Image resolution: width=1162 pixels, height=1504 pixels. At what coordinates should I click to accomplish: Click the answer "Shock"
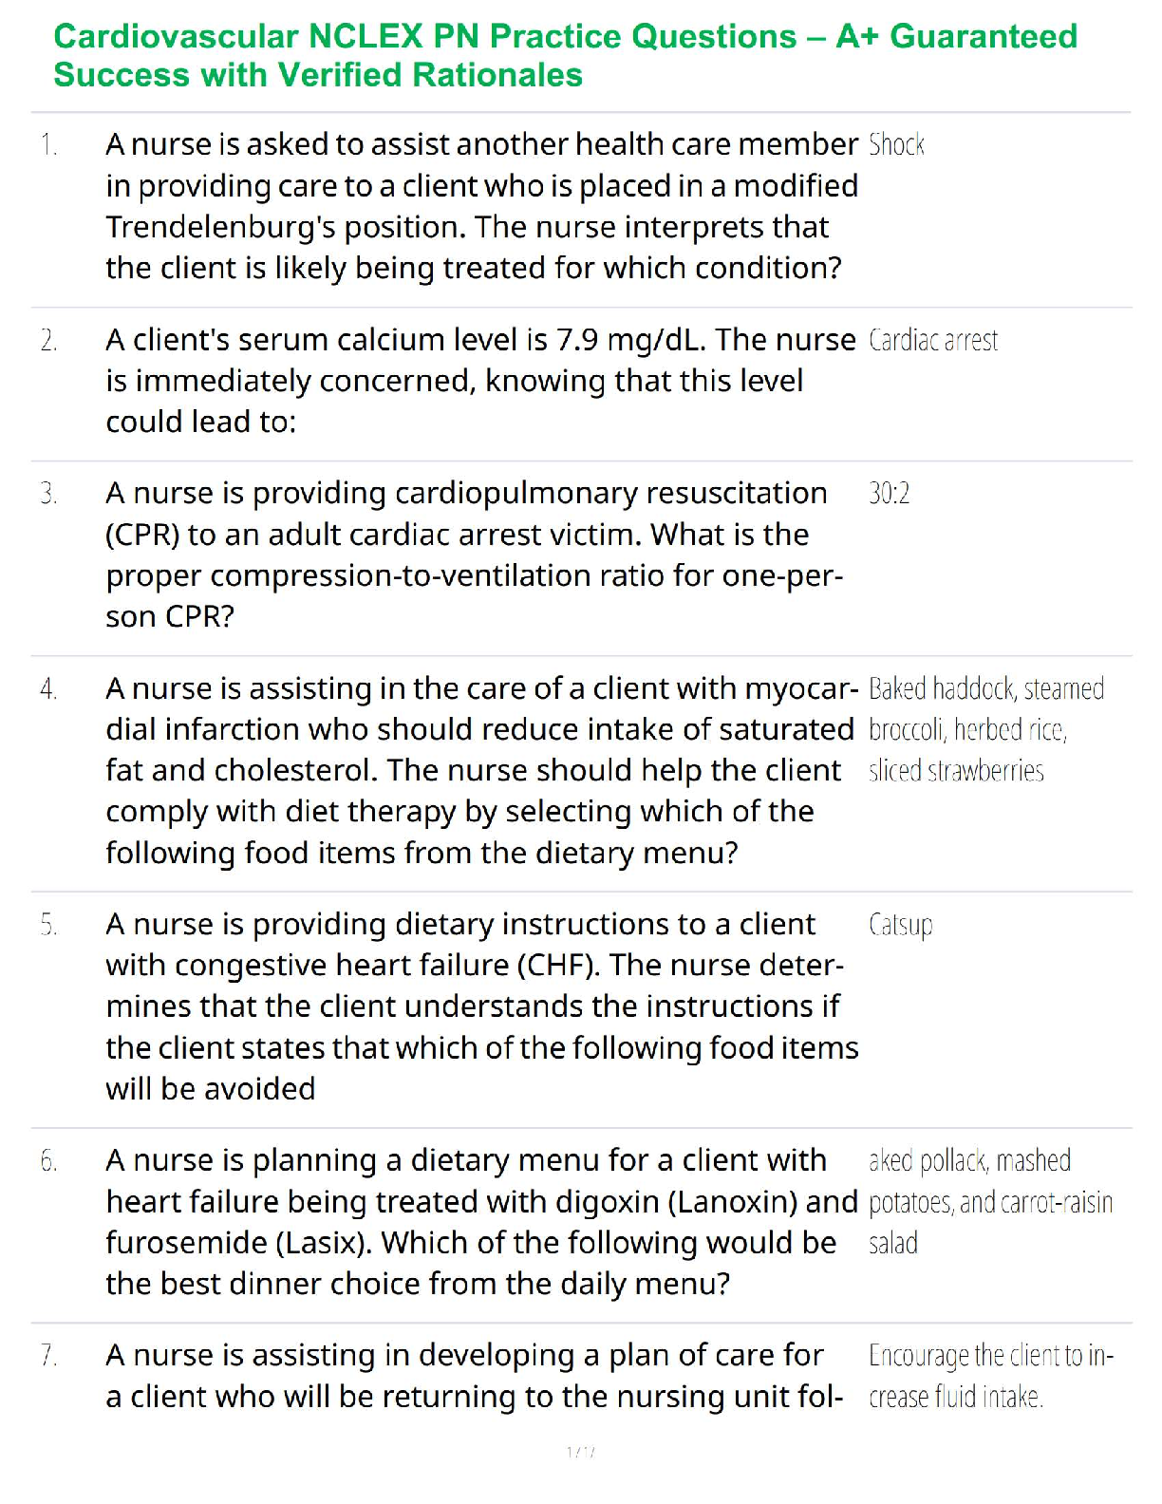tap(896, 145)
